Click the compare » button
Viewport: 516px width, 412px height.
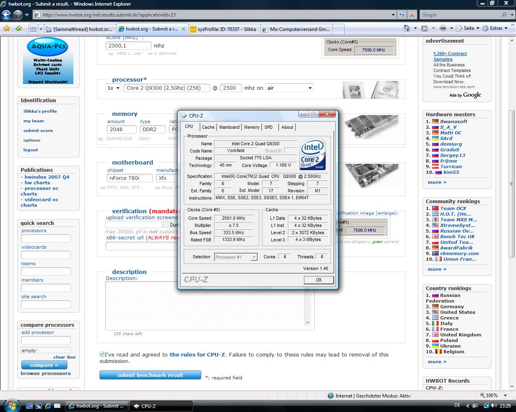tap(44, 365)
